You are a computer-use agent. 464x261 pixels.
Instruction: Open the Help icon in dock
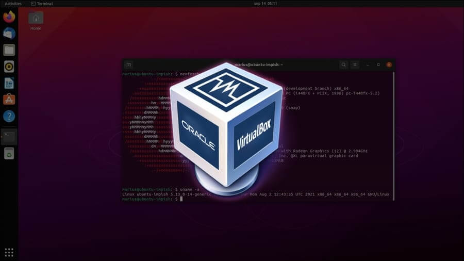pyautogui.click(x=9, y=116)
